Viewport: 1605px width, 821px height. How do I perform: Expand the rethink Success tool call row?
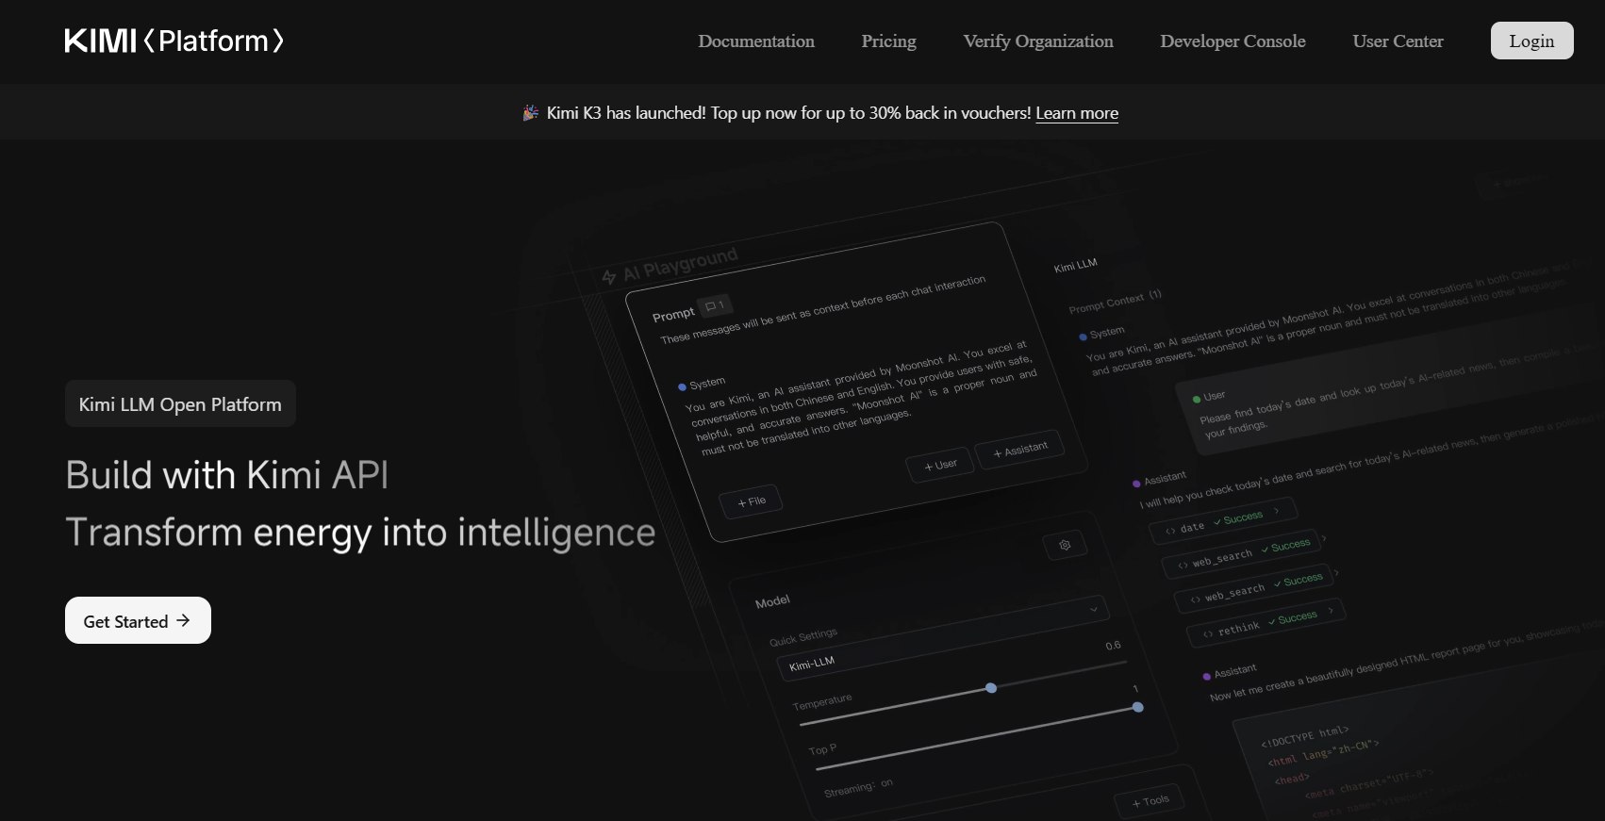(x=1266, y=623)
